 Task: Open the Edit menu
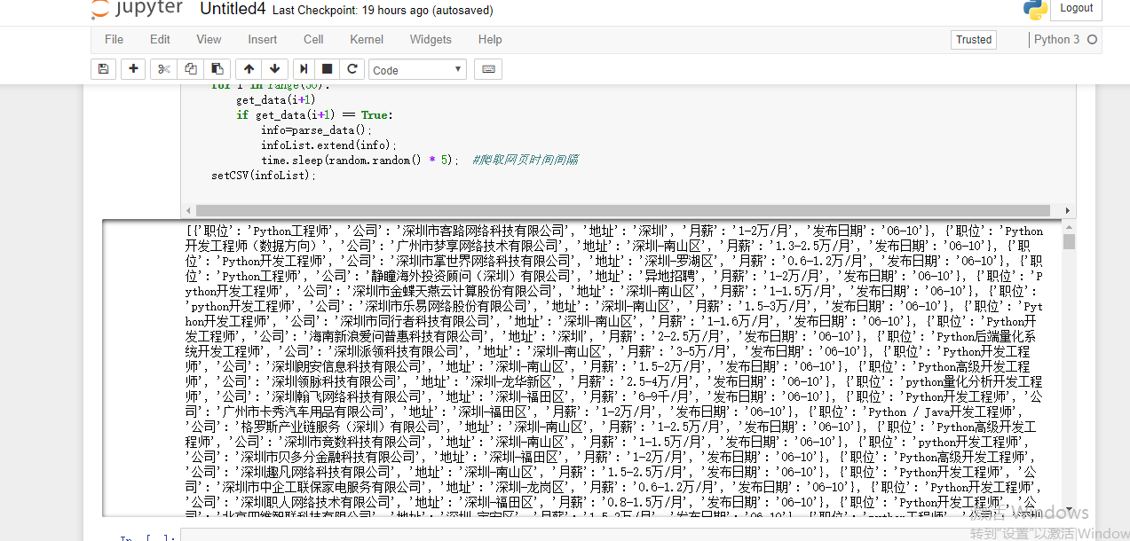160,39
